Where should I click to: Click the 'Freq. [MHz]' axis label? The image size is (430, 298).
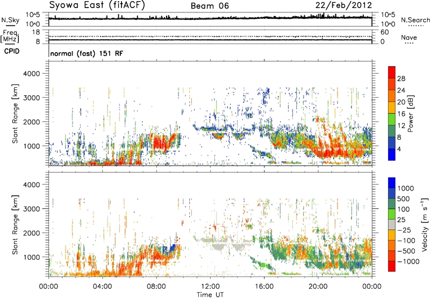10,36
